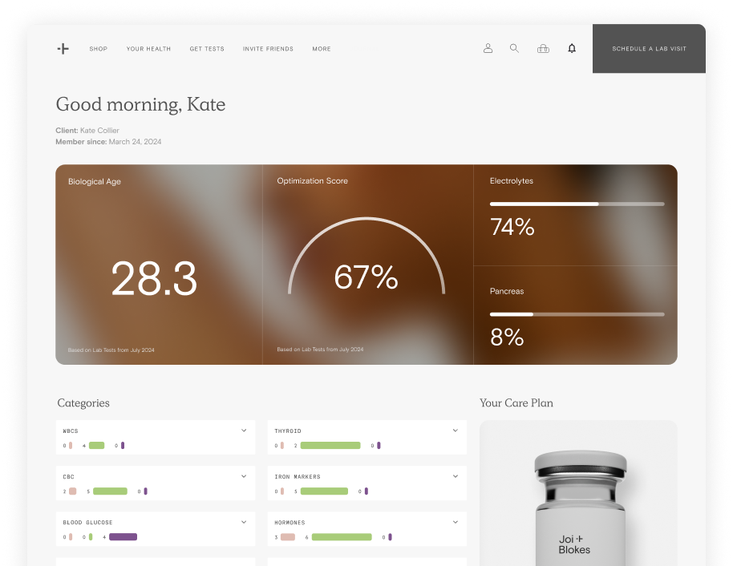Expand the Blood Glucose category chevron
Viewport: 733px width, 566px height.
pos(244,522)
